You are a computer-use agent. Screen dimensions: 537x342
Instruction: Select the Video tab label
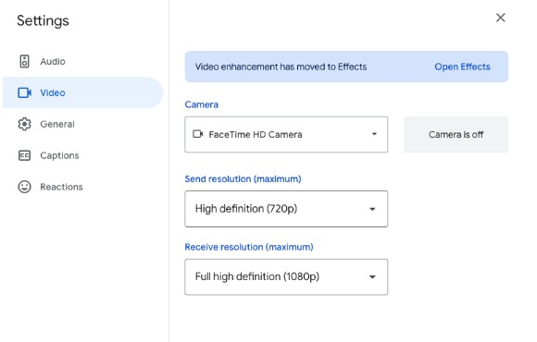[x=53, y=92]
